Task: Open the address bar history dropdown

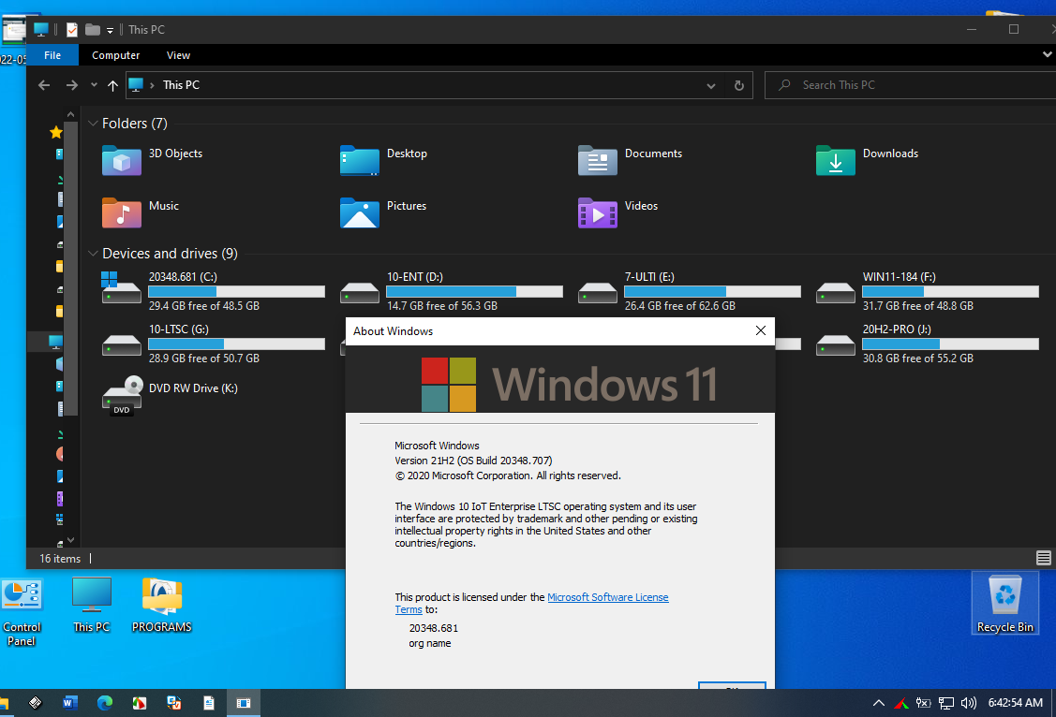Action: click(x=710, y=85)
